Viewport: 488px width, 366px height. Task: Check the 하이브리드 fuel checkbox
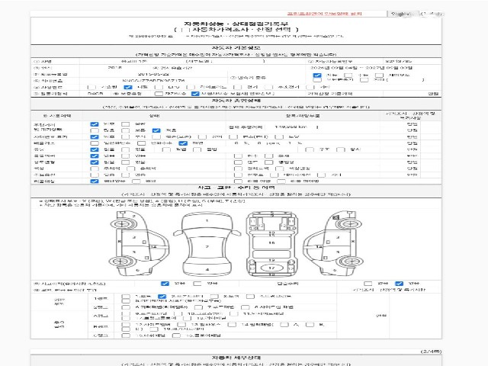[191, 87]
